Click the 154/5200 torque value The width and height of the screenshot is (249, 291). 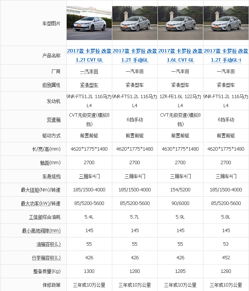click(180, 190)
